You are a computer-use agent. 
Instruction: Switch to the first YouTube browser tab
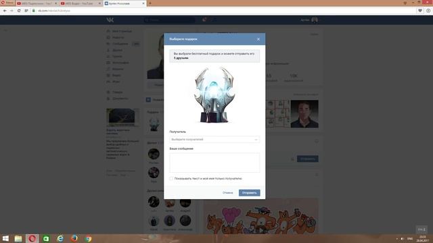(x=37, y=3)
